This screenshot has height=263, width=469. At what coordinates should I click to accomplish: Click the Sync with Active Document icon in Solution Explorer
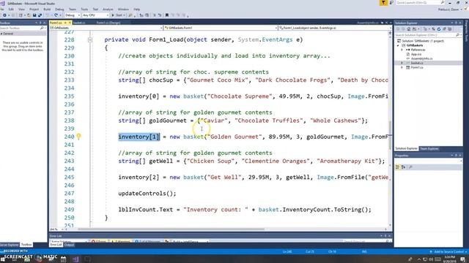pos(433,29)
